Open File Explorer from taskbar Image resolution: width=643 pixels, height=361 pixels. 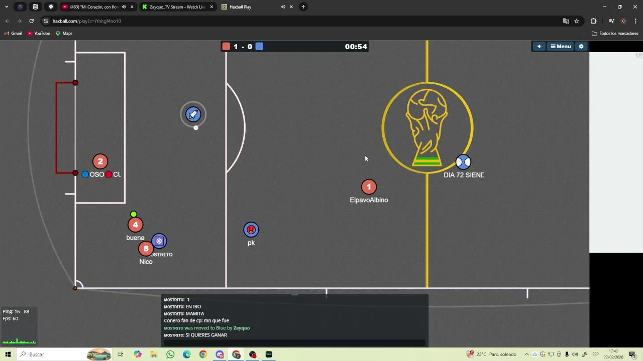point(154,354)
